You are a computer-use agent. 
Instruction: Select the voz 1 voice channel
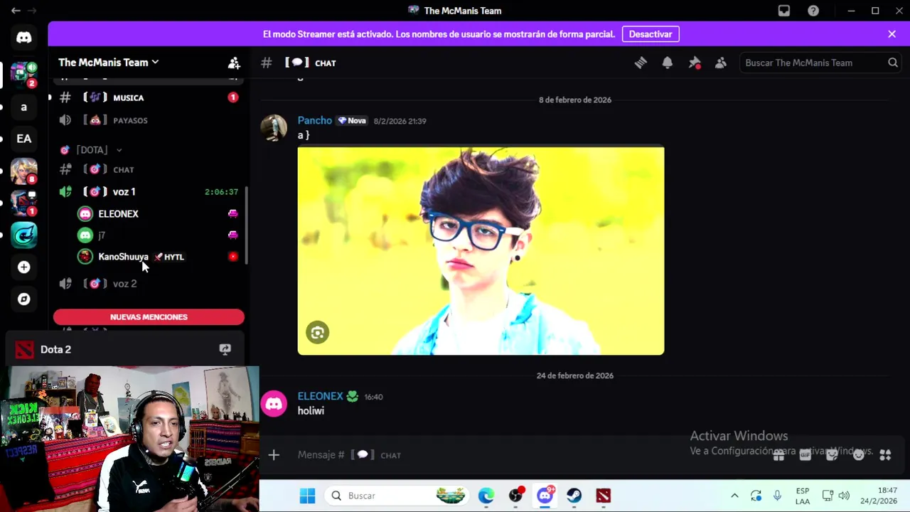[x=149, y=192]
